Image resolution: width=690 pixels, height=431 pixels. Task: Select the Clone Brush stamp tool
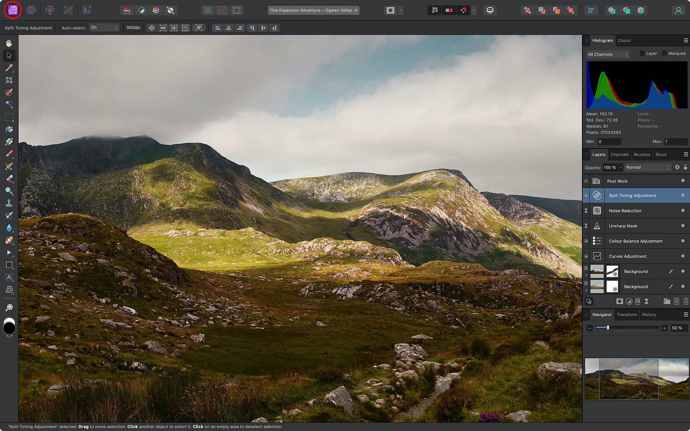(9, 203)
